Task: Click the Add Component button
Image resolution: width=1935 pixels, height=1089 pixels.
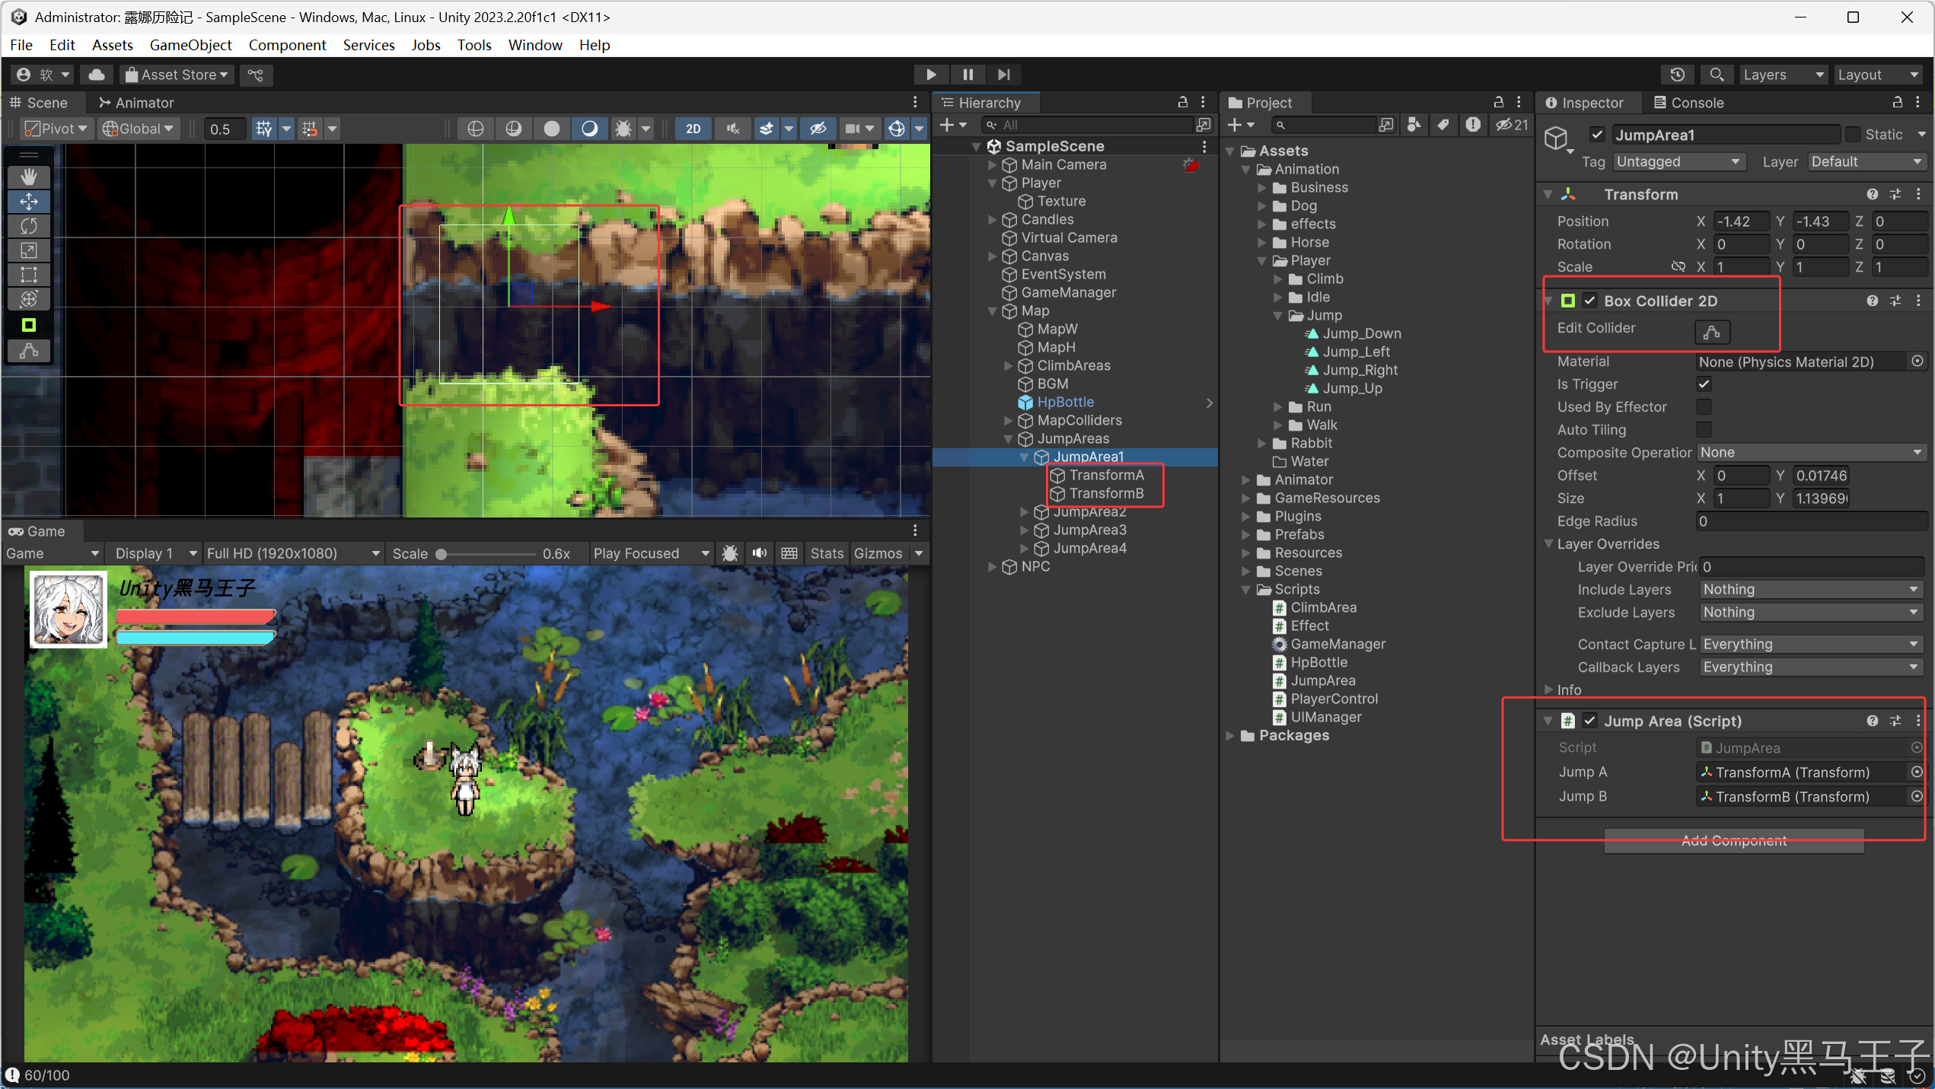Action: coord(1733,841)
